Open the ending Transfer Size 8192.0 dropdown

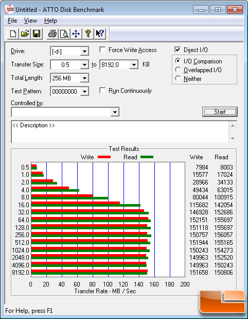coord(134,65)
